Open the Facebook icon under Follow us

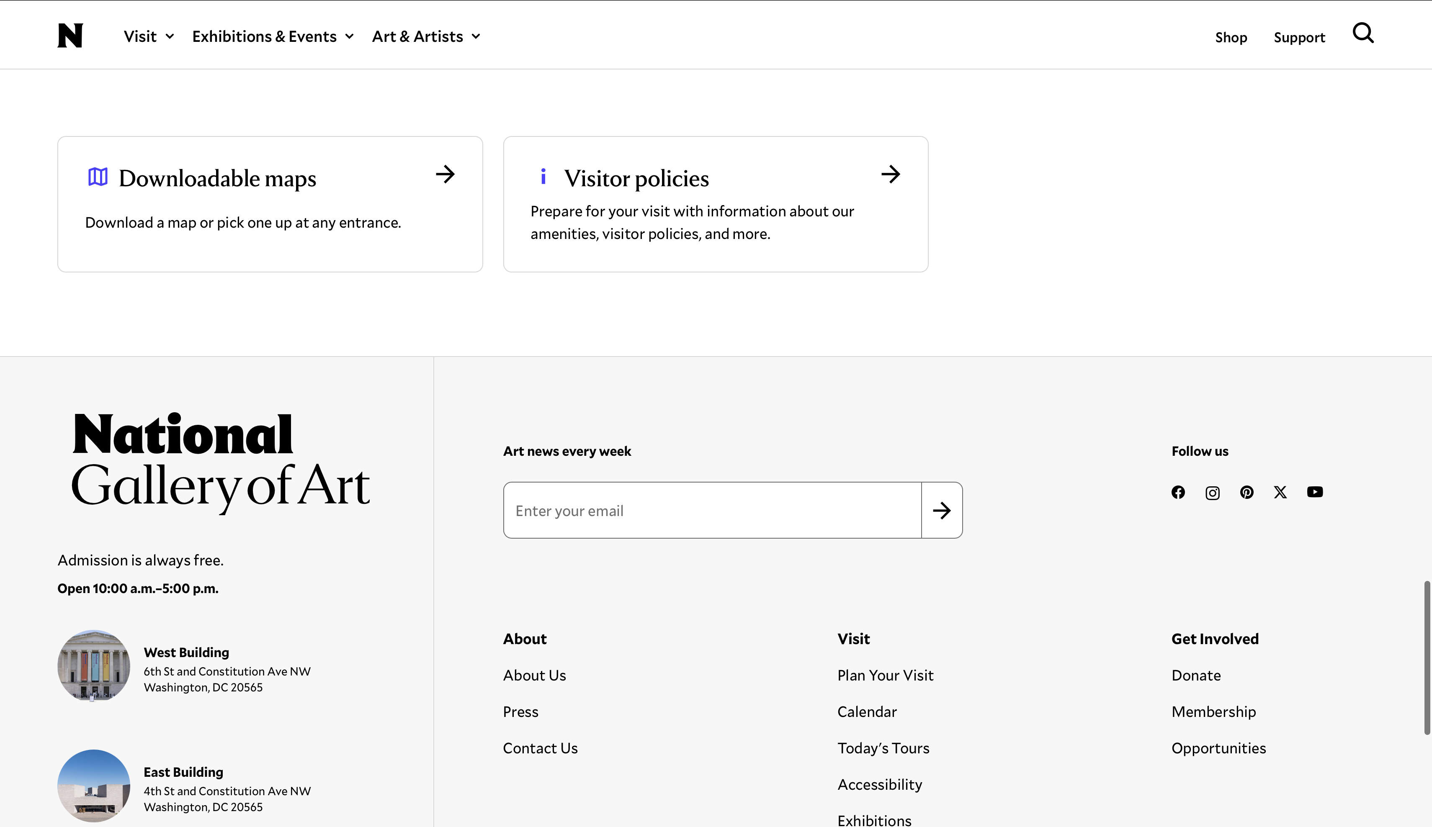click(1179, 493)
